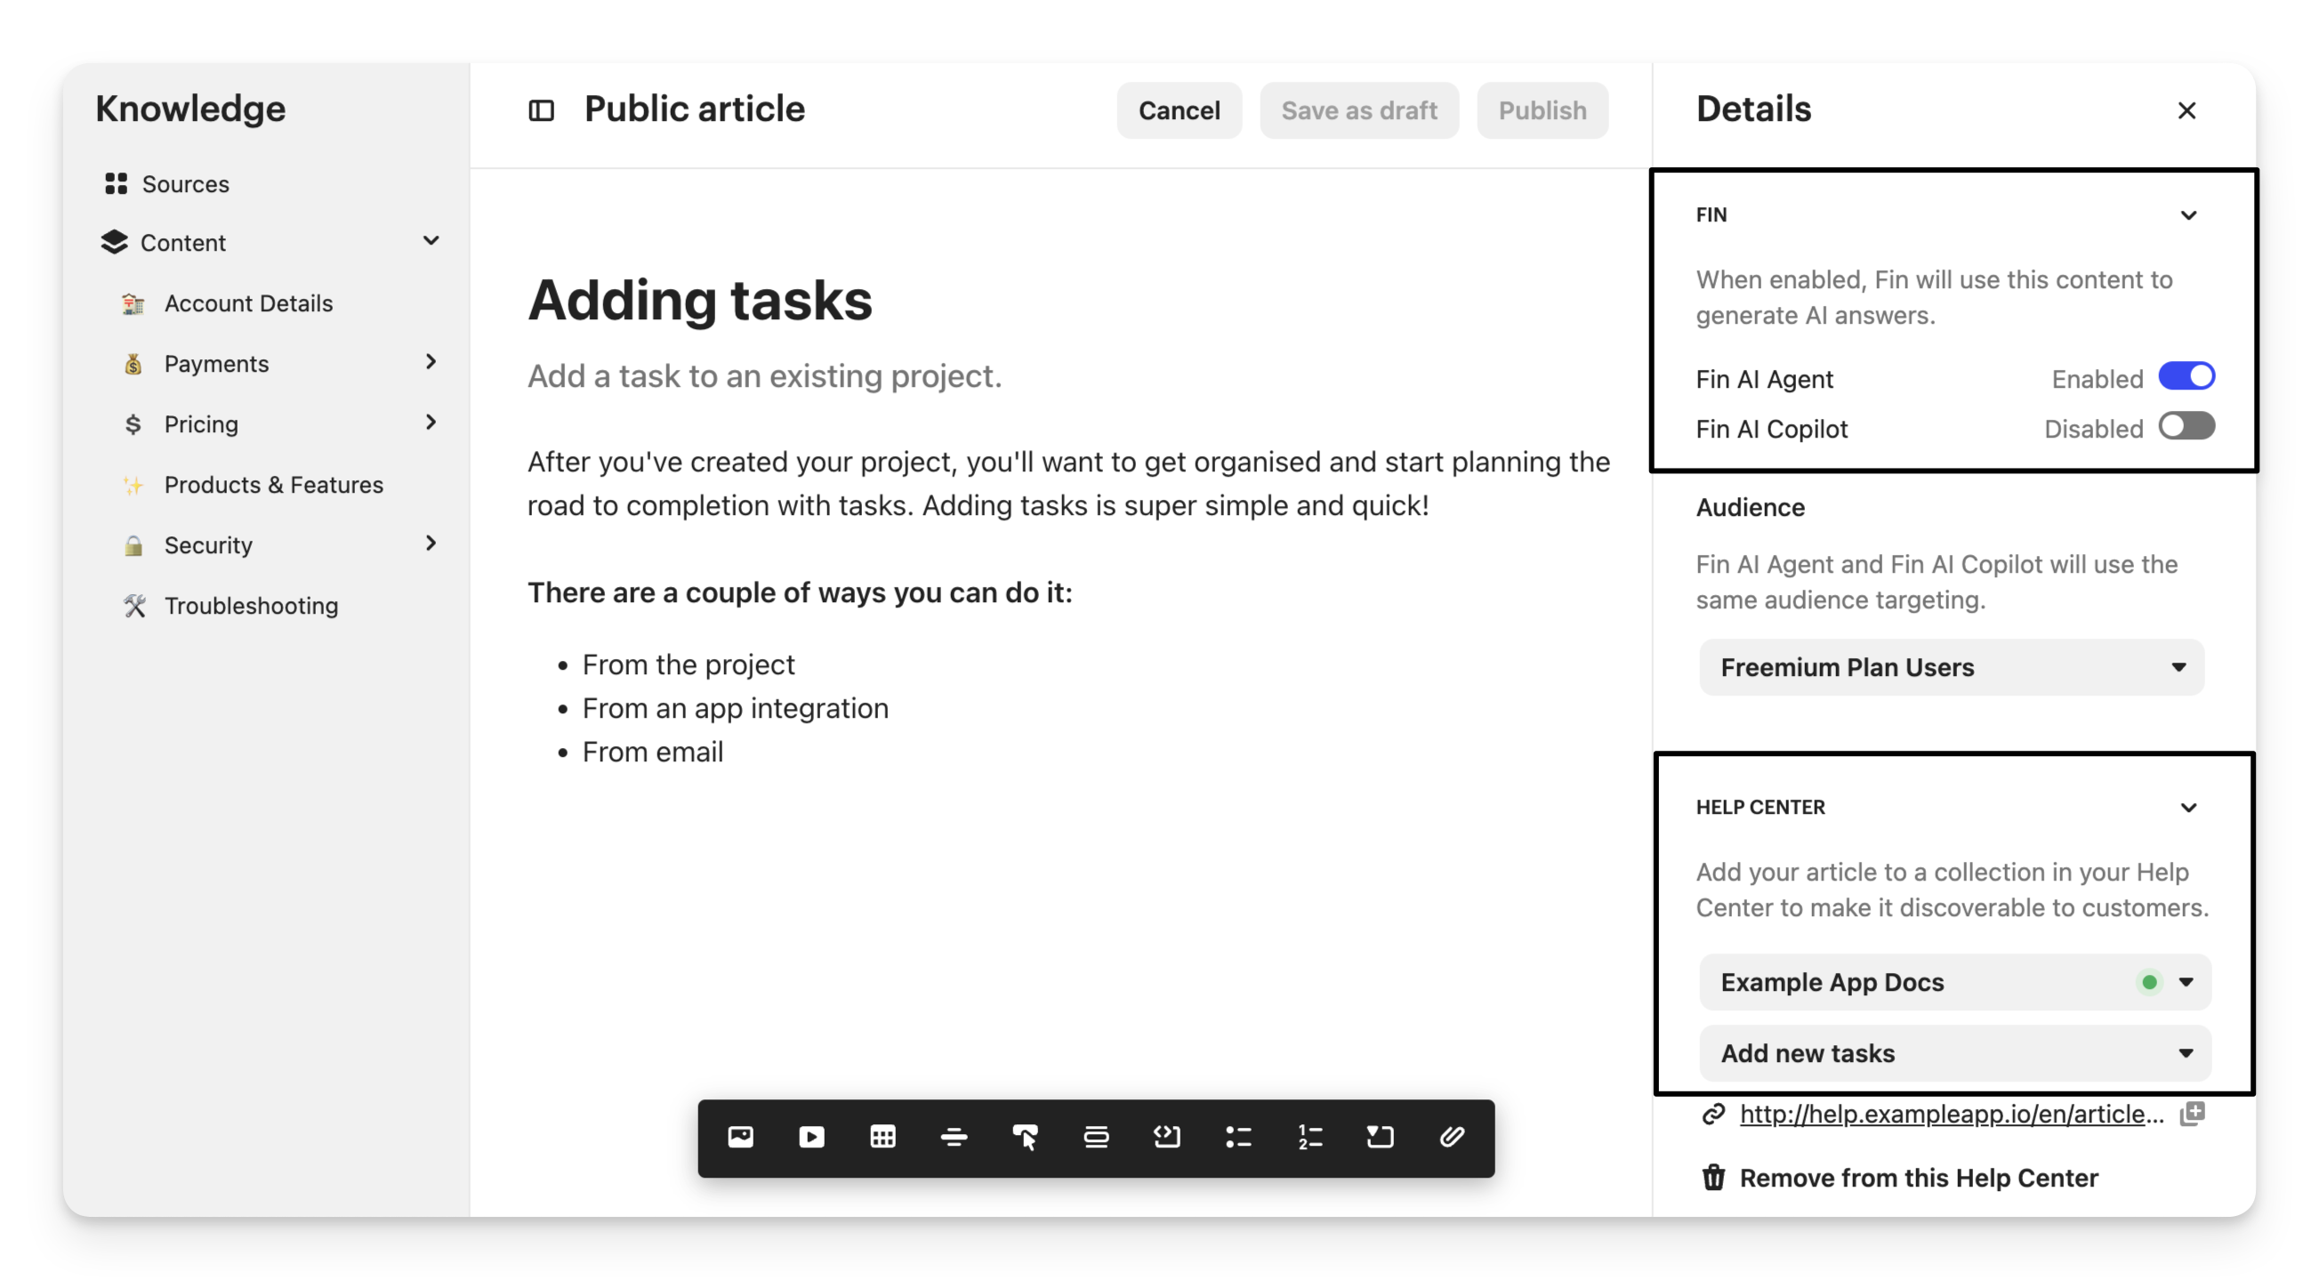The image size is (2319, 1280).
Task: Insert a video using the play icon
Action: pyautogui.click(x=811, y=1137)
